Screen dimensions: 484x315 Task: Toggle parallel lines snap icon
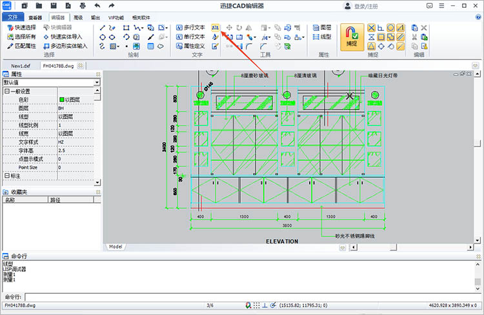coord(400,37)
